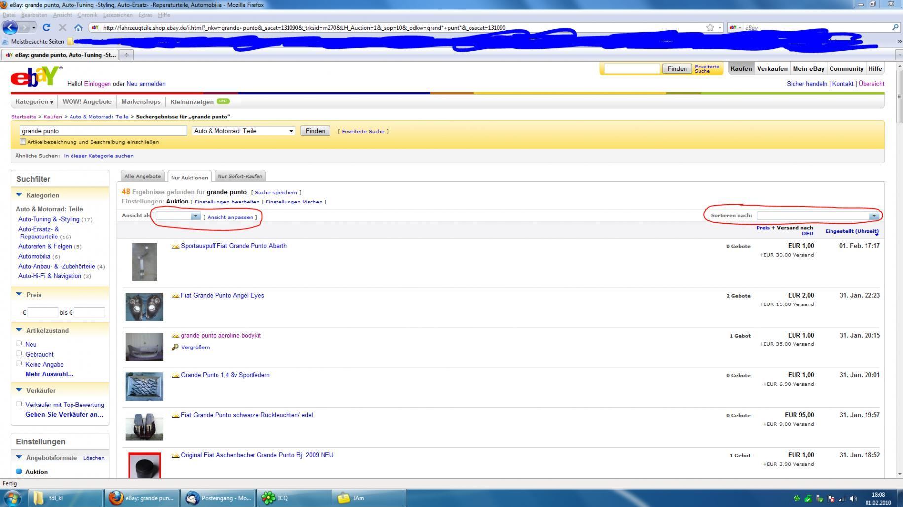Reload the current page
This screenshot has height=507, width=903.
click(x=47, y=28)
